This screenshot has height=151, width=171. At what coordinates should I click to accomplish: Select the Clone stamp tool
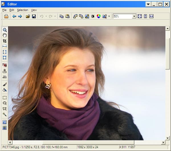[5, 71]
